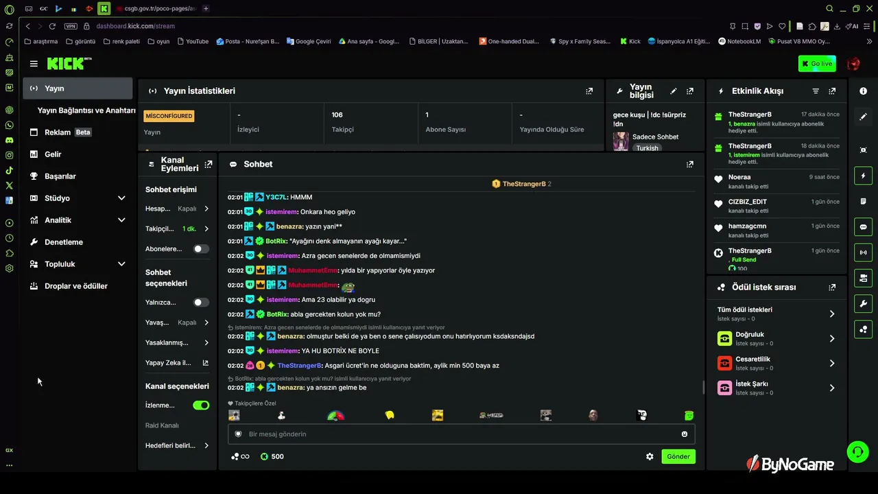Select Yayın in the sidebar
Viewport: 878px width, 494px height.
pos(78,89)
